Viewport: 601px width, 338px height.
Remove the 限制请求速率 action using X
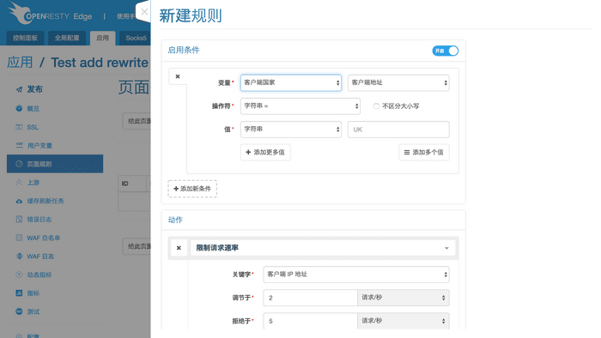tap(179, 248)
